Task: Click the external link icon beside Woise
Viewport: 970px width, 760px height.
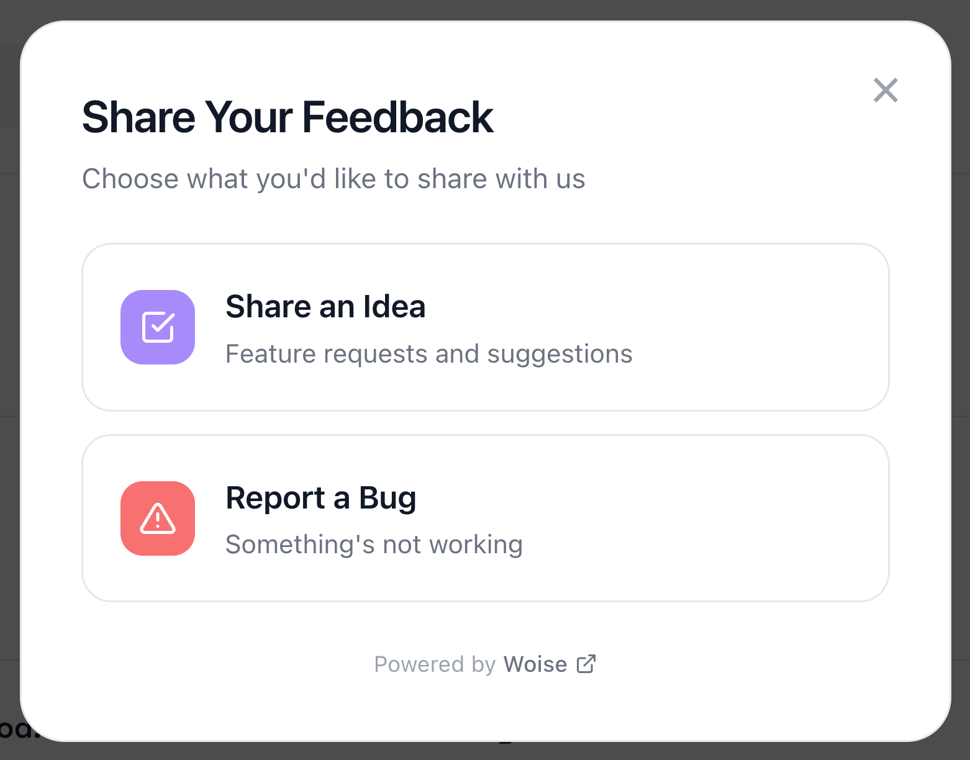Action: [x=586, y=663]
